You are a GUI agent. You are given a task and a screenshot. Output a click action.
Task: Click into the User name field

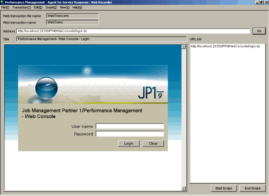130,126
